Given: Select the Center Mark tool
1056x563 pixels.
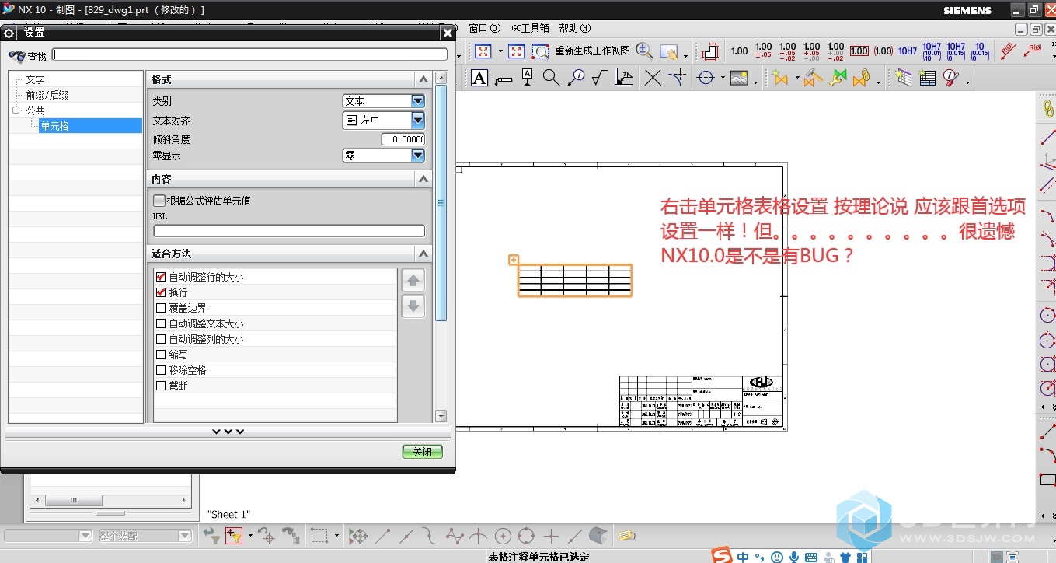Looking at the screenshot, I should coord(706,78).
